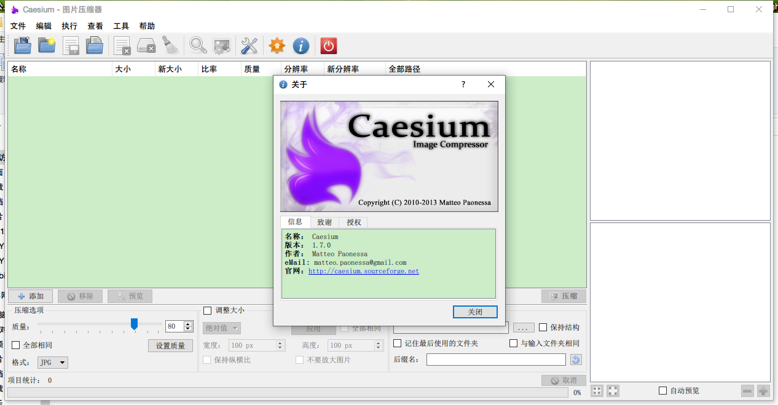Screen dimensions: 778x405
Task: Open the caesium.sourceforge.net link
Action: tap(363, 270)
